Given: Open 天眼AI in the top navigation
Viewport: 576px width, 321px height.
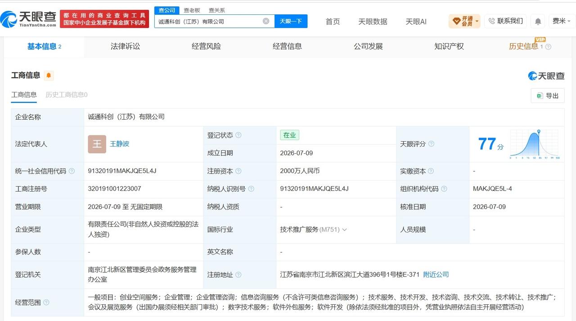Looking at the screenshot, I should 416,22.
